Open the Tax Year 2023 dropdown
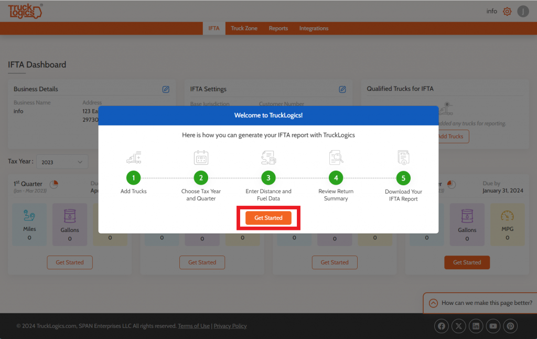 [62, 162]
